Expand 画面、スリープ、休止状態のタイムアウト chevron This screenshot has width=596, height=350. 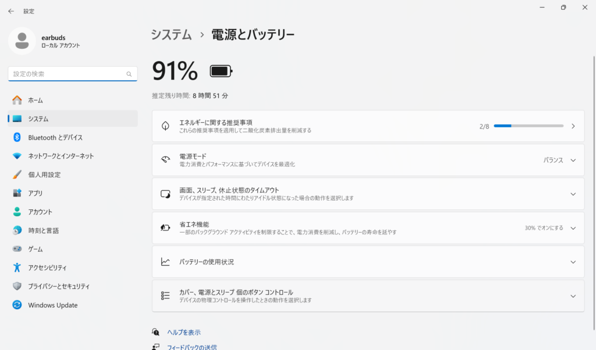click(573, 194)
